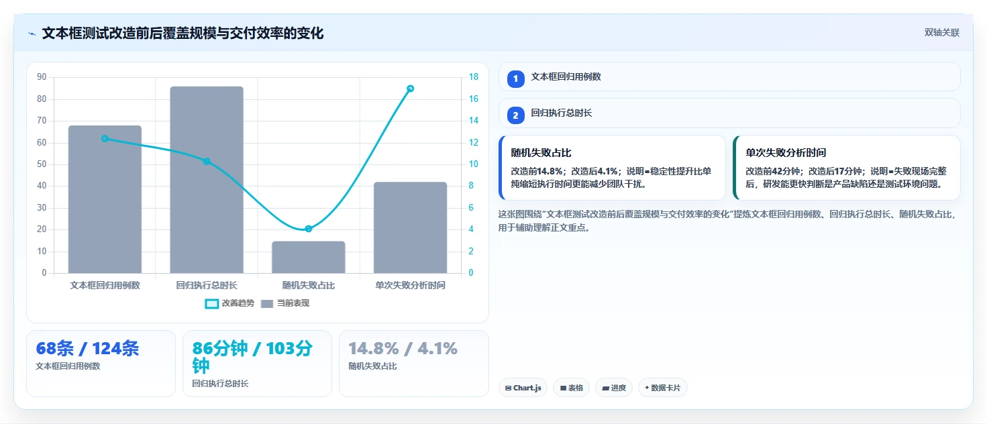Click the 改善趋势 teal legend swatch
Image resolution: width=987 pixels, height=424 pixels.
(211, 303)
